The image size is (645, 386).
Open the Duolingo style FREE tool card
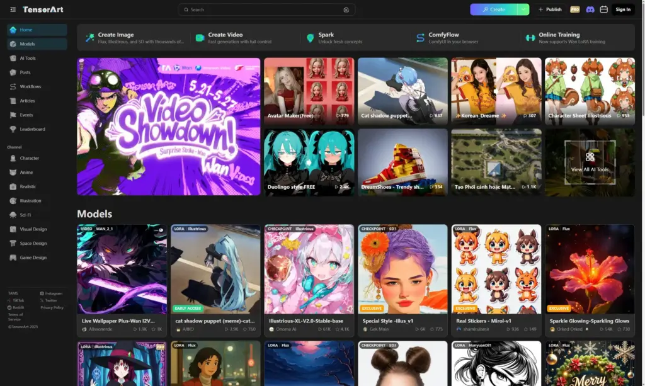(x=309, y=162)
